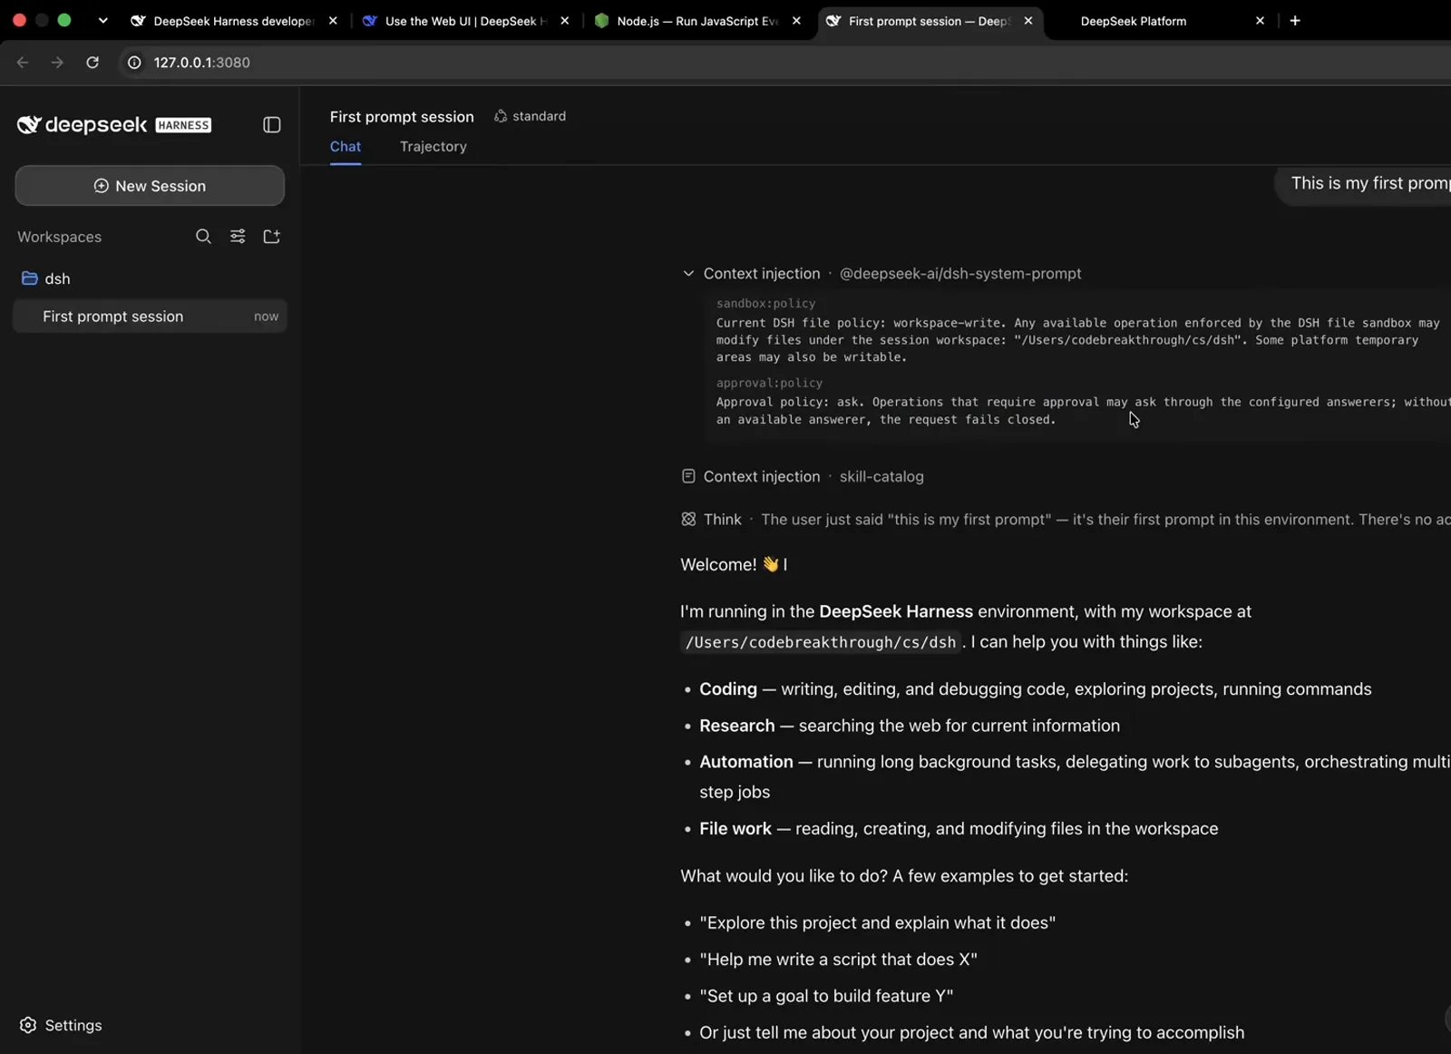Open the tab search dropdown arrow
1451x1054 pixels.
[x=102, y=21]
